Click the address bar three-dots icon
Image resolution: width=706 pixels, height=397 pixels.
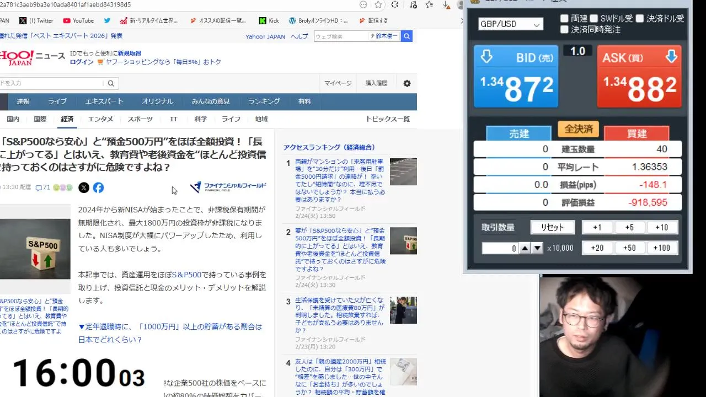tap(363, 4)
